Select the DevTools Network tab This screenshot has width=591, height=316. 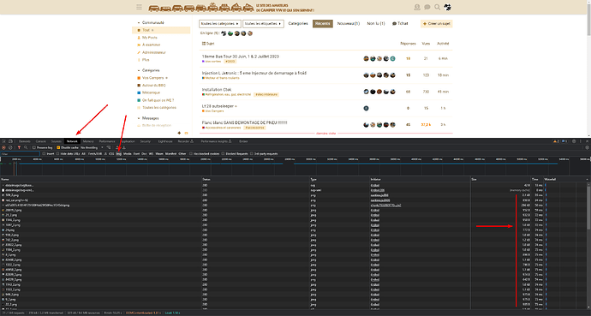click(72, 141)
